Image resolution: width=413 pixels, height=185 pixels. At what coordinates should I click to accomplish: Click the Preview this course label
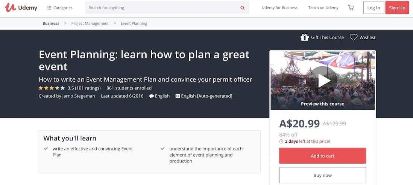click(x=322, y=104)
